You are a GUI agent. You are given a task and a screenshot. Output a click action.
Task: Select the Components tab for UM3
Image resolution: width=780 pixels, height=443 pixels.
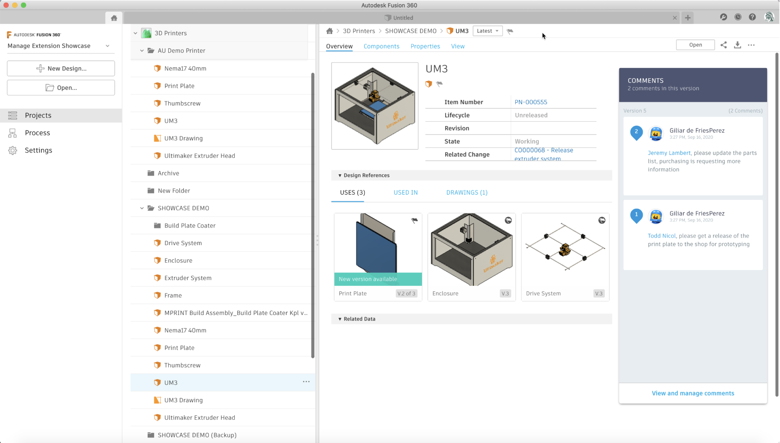tap(381, 46)
